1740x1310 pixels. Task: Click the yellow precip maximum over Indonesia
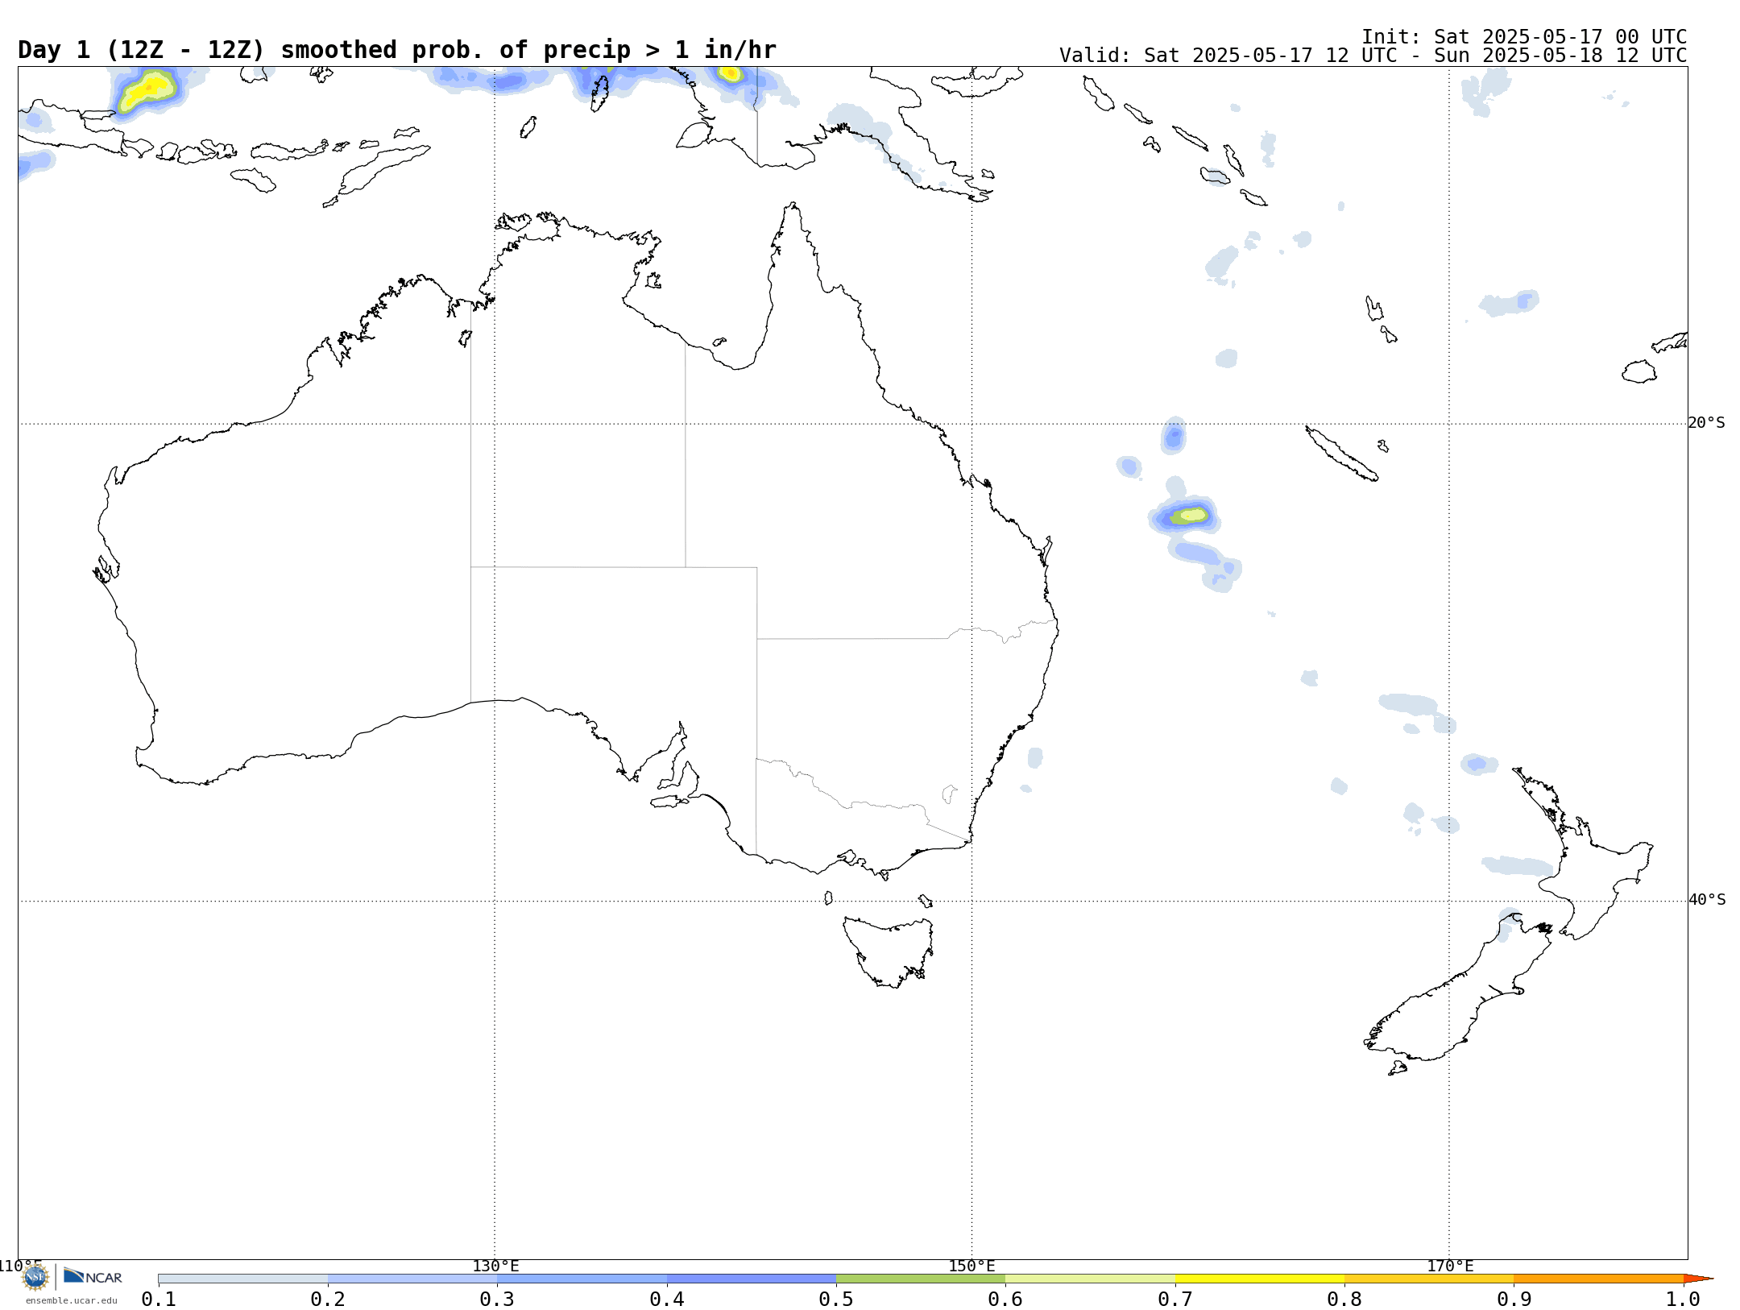click(x=147, y=89)
